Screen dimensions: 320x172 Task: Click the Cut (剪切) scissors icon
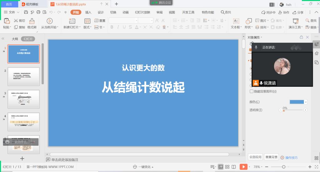point(16,21)
